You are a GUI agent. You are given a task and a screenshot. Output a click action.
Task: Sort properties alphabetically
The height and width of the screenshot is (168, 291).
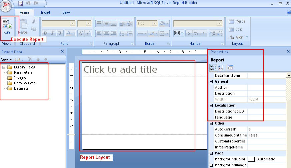pyautogui.click(x=220, y=68)
